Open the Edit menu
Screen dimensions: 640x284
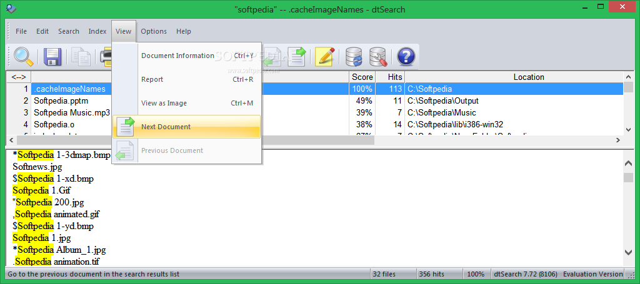coord(42,31)
